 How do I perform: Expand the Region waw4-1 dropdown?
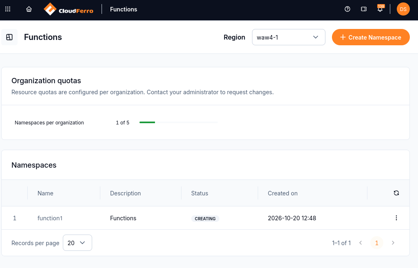tap(288, 37)
